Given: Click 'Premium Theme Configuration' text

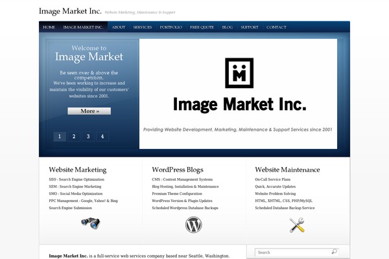Looking at the screenshot, I should coord(177,194).
